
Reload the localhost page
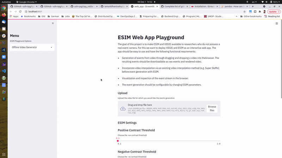pyautogui.click(x=20, y=12)
